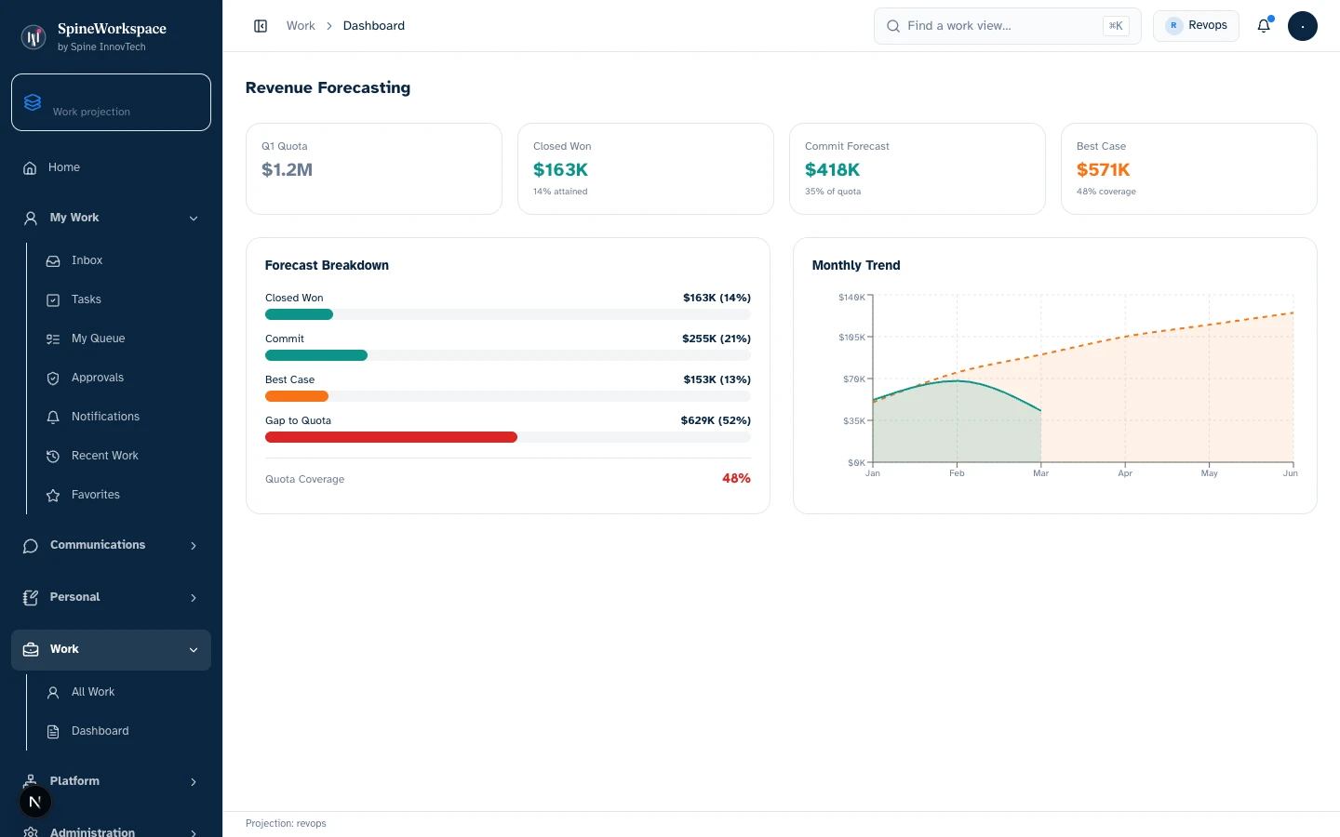
Task: Open the notifications bell in header
Action: [x=1264, y=26]
